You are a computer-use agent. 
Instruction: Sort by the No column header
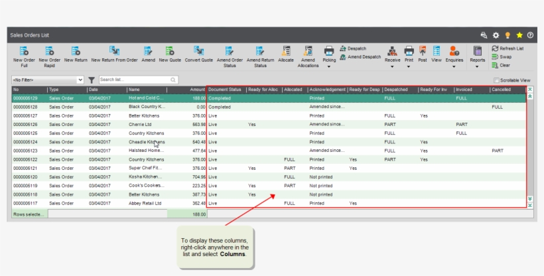click(29, 90)
